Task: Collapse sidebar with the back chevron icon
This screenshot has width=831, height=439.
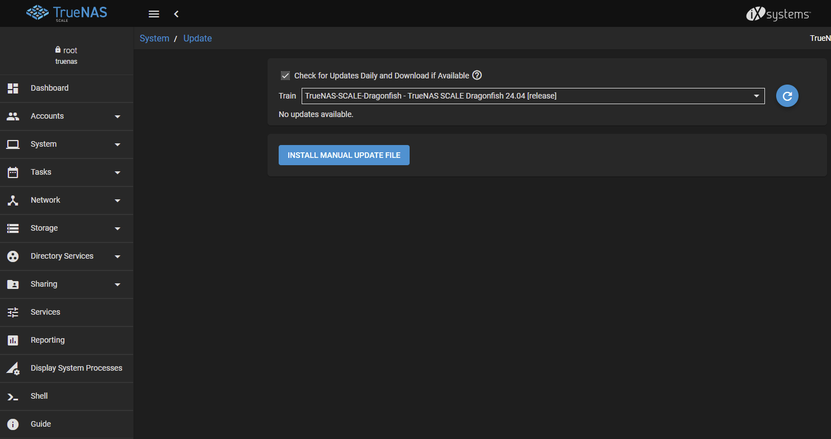Action: click(176, 14)
